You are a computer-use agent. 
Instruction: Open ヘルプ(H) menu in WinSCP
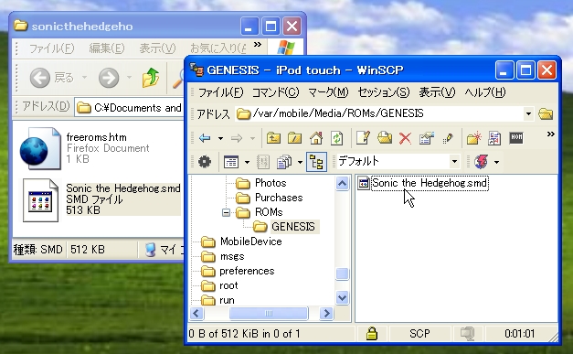click(x=485, y=92)
